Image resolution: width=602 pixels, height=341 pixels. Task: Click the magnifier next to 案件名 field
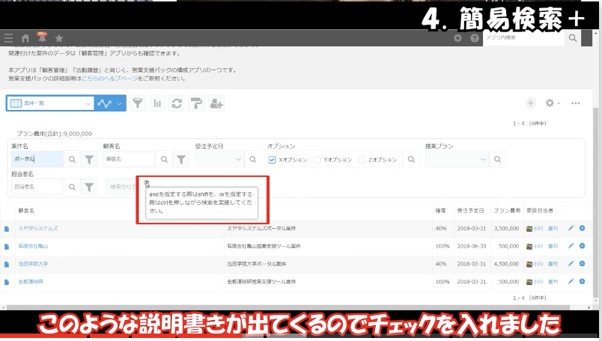coord(73,159)
